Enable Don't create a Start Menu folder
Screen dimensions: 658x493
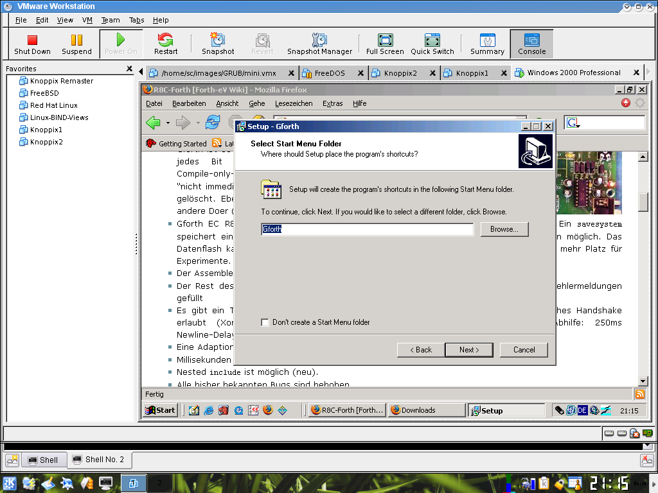tap(265, 322)
